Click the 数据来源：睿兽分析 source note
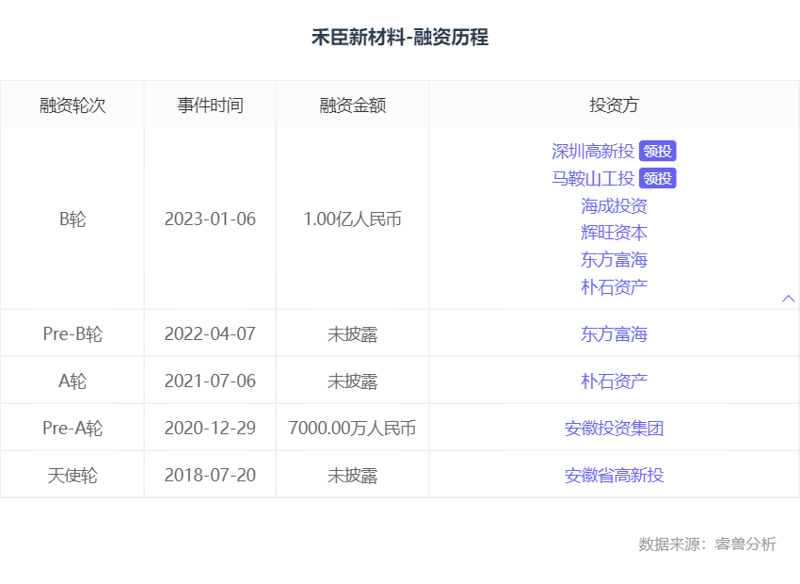Image resolution: width=800 pixels, height=584 pixels. 707,543
